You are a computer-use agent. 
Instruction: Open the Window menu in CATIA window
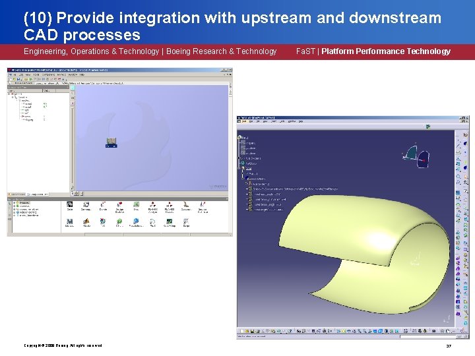pos(292,121)
